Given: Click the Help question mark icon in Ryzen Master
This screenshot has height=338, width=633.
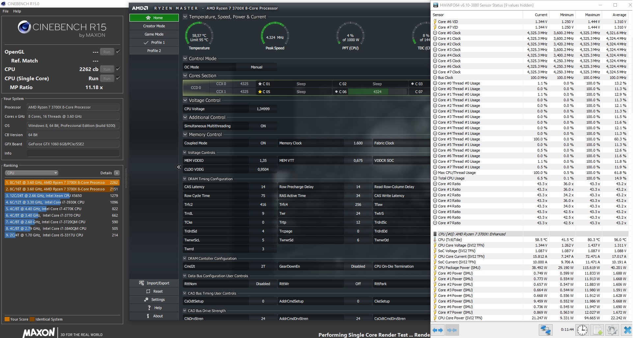Looking at the screenshot, I should pos(149,308).
